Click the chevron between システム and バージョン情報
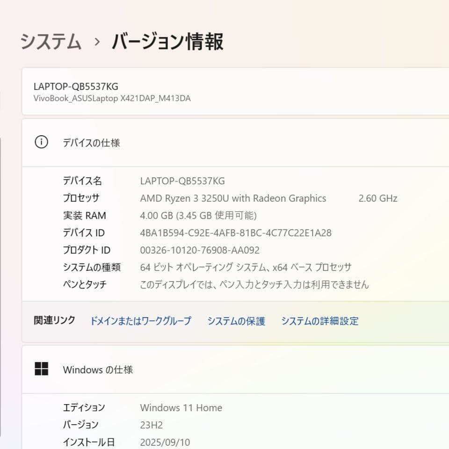This screenshot has width=449, height=449. click(97, 42)
